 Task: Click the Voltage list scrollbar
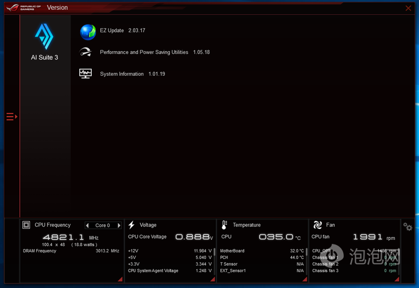click(x=215, y=252)
